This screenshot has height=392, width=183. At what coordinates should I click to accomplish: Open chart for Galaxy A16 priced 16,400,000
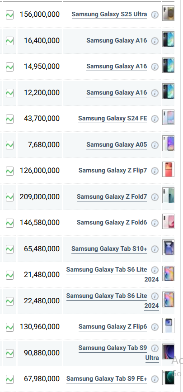click(10, 41)
